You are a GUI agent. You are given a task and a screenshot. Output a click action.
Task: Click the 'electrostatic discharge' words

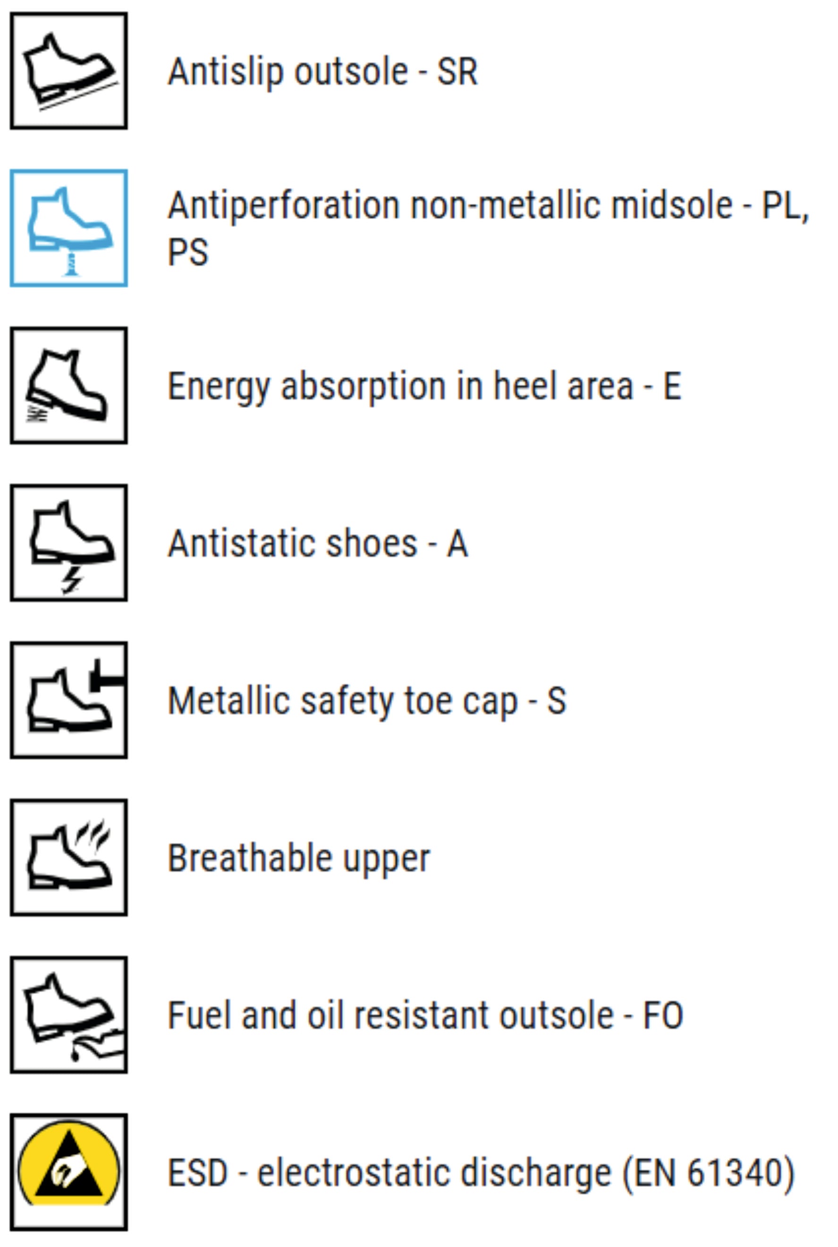[x=434, y=1173]
